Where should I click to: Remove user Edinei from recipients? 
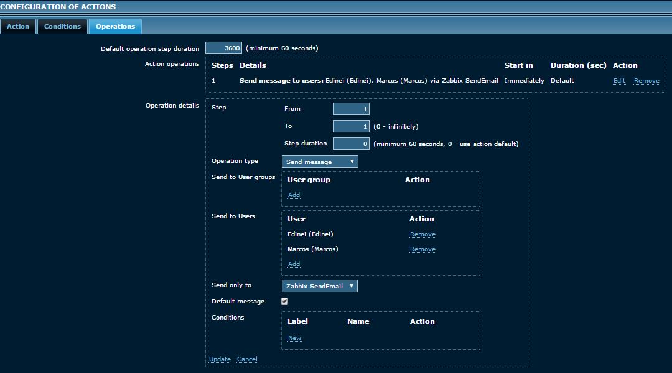[422, 234]
